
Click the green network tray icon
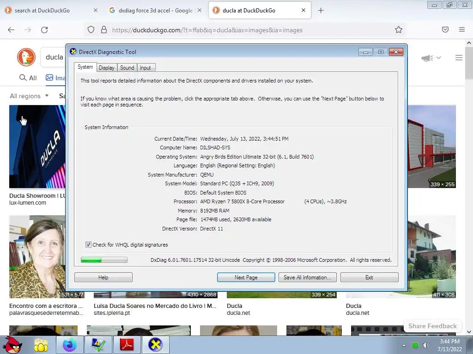(415, 345)
